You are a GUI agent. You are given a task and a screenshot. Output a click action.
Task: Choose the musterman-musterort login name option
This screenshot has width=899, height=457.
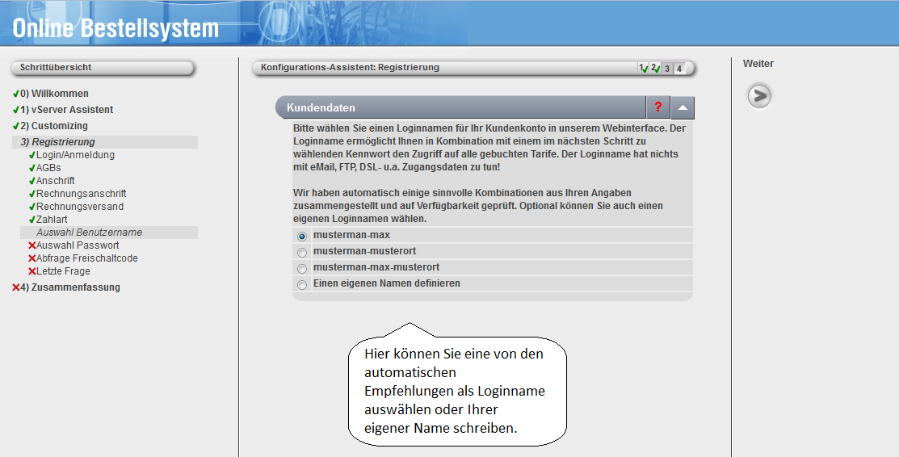[302, 252]
